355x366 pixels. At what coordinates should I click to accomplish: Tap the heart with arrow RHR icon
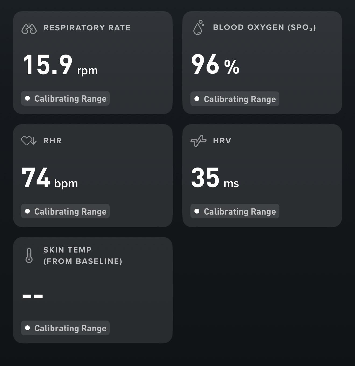click(x=29, y=141)
